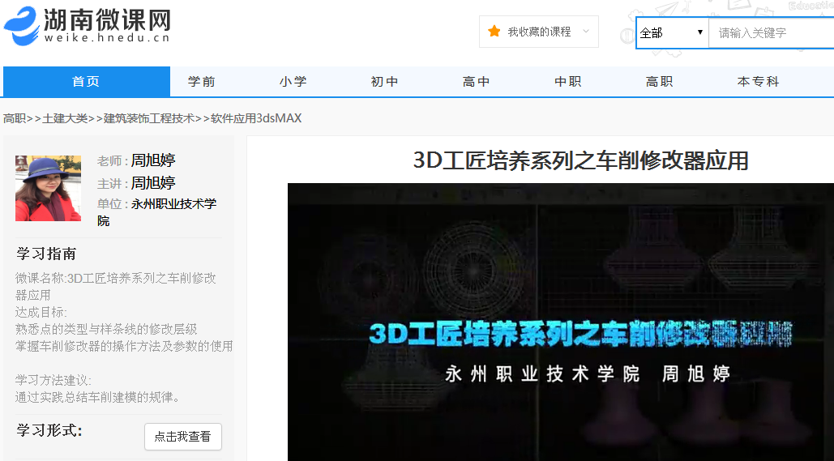Go to the 首页 tab
Viewport: 834px width, 461px height.
pos(86,82)
